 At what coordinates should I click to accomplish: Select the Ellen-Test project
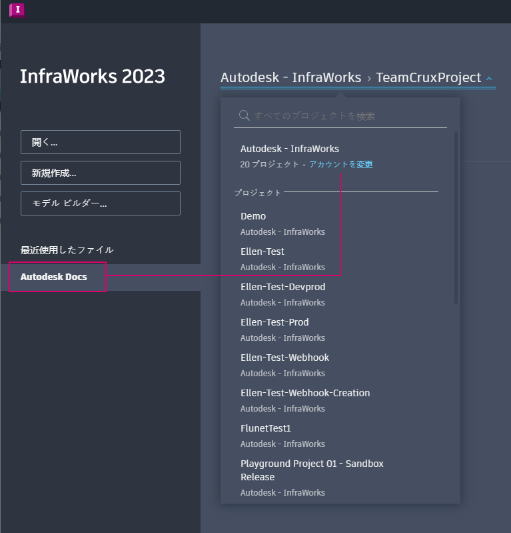pyautogui.click(x=262, y=252)
